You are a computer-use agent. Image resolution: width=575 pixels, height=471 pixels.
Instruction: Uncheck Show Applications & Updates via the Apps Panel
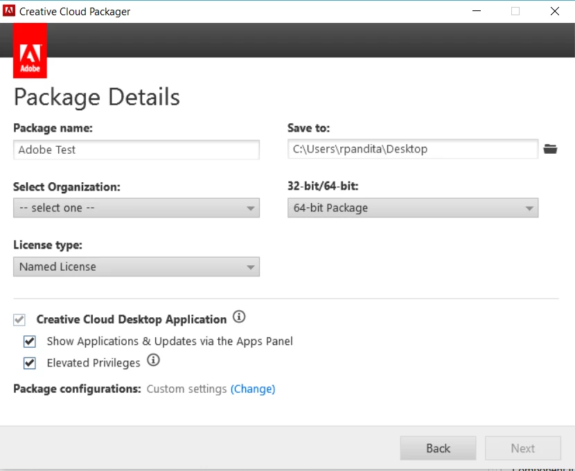[30, 341]
